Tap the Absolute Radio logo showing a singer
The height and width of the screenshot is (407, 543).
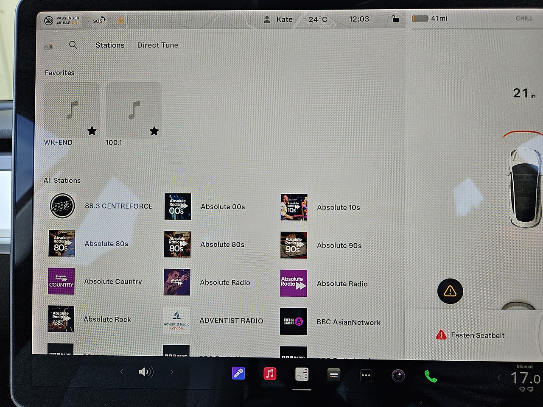[177, 282]
